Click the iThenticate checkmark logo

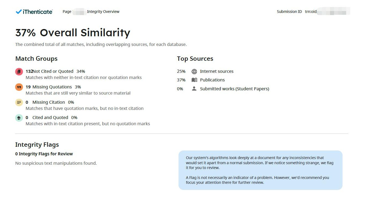pyautogui.click(x=19, y=12)
